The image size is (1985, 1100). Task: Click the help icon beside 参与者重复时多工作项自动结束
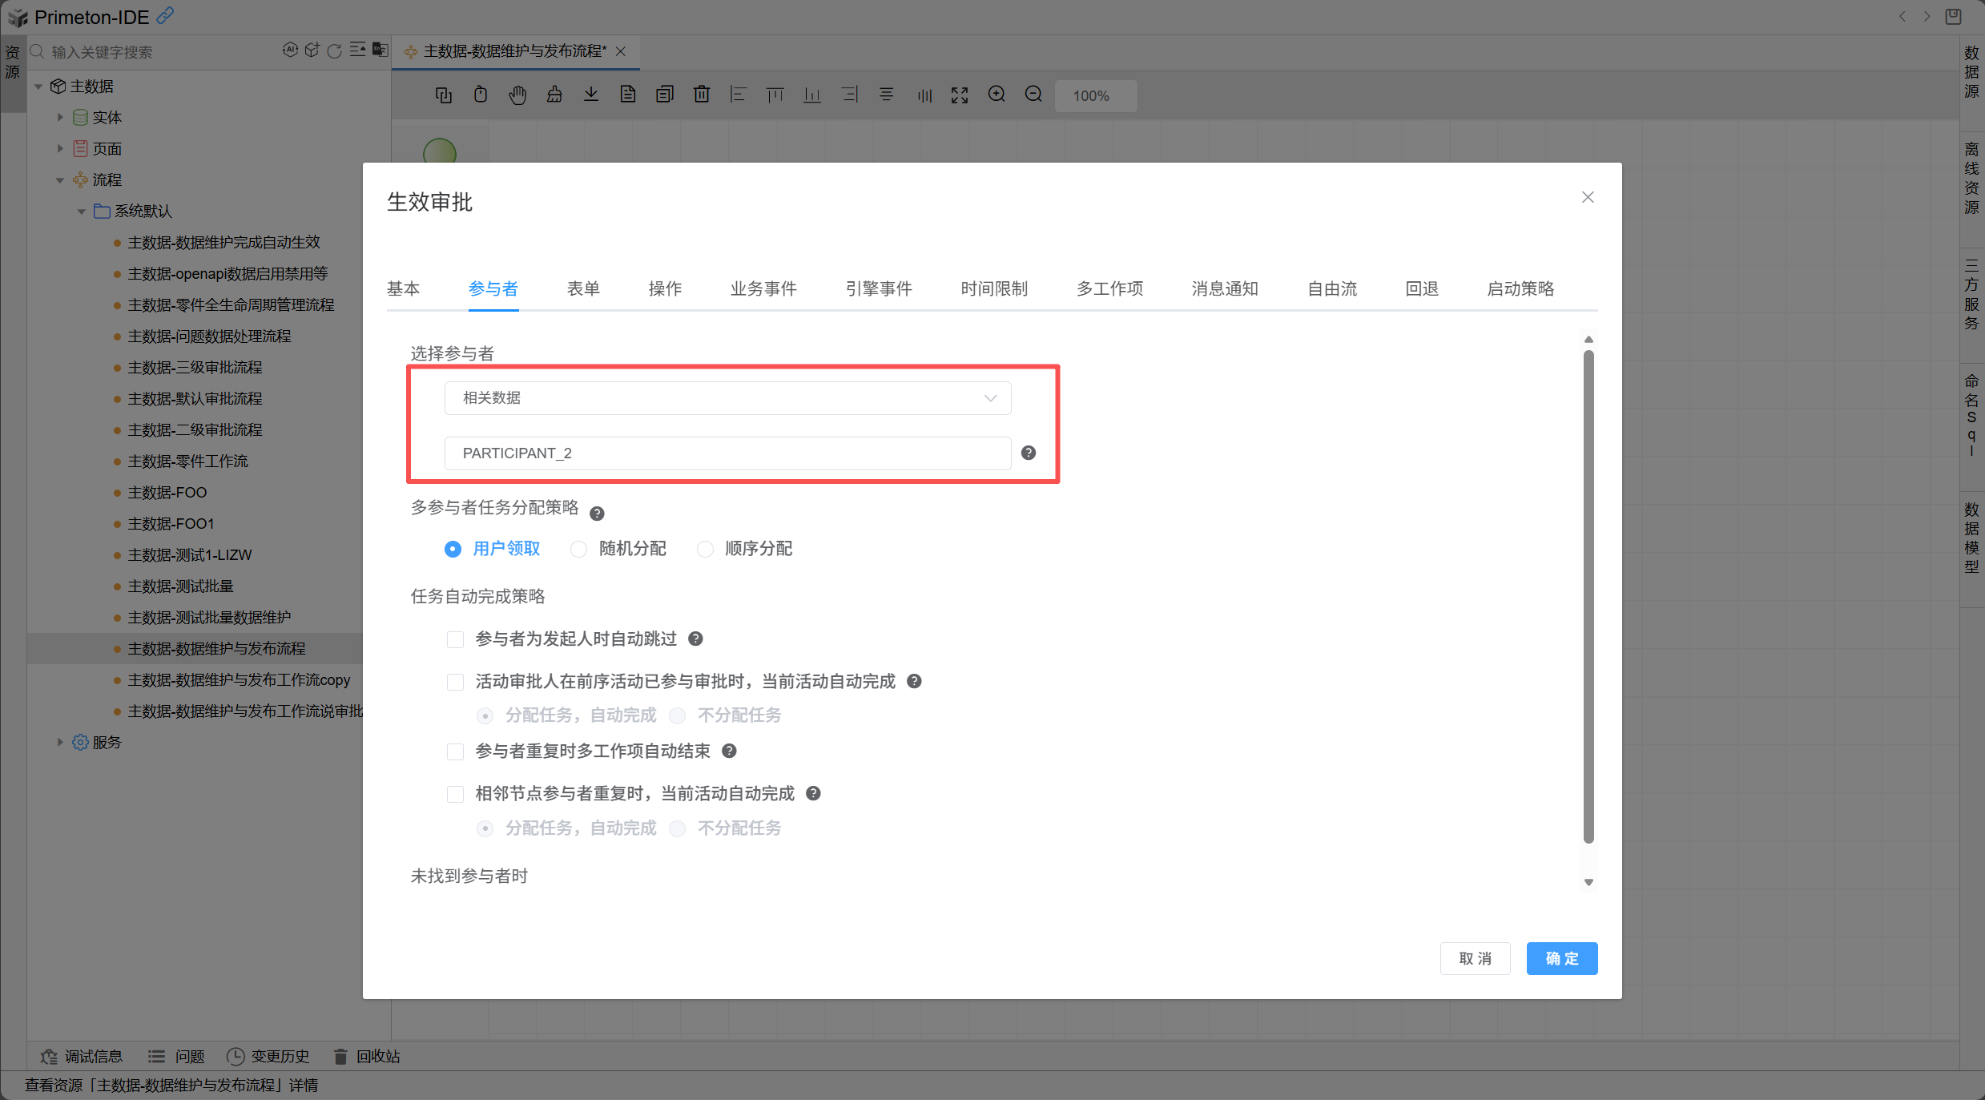pos(729,751)
